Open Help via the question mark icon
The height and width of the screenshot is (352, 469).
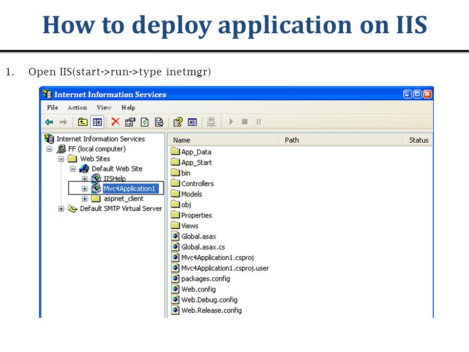click(178, 122)
